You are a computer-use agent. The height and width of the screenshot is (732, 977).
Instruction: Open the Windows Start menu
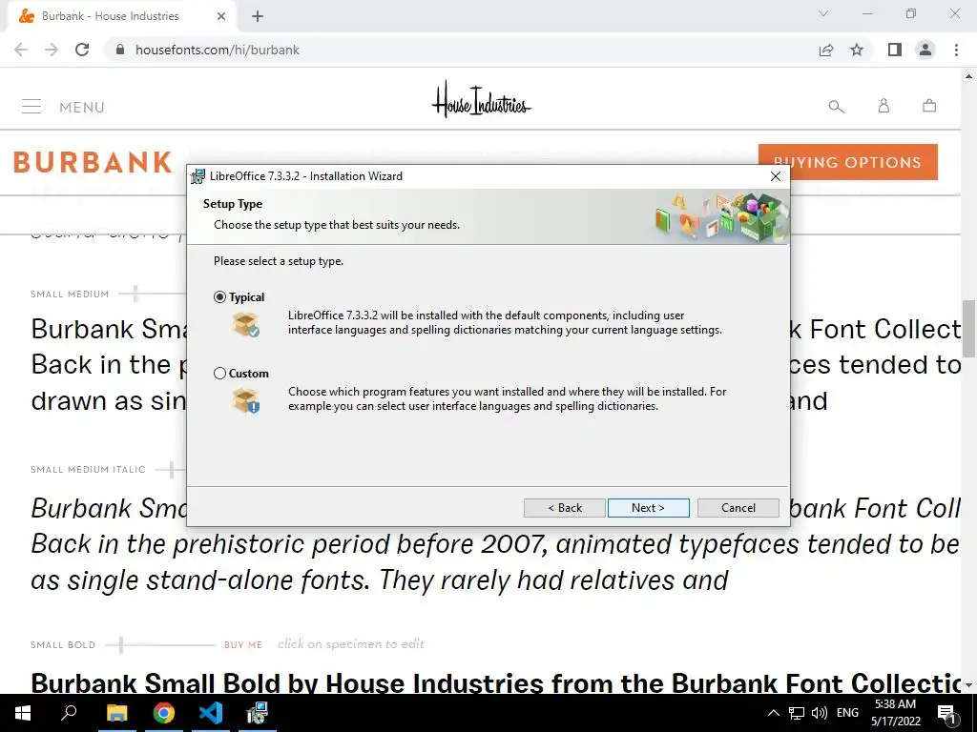[x=23, y=713]
